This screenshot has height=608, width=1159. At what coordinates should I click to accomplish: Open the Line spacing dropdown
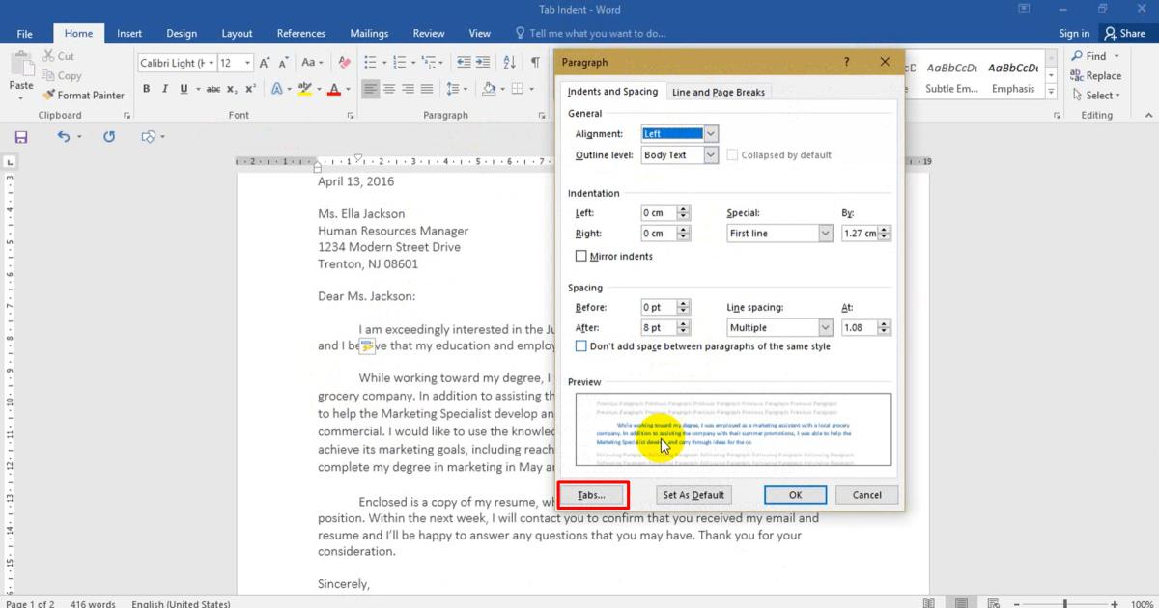826,328
